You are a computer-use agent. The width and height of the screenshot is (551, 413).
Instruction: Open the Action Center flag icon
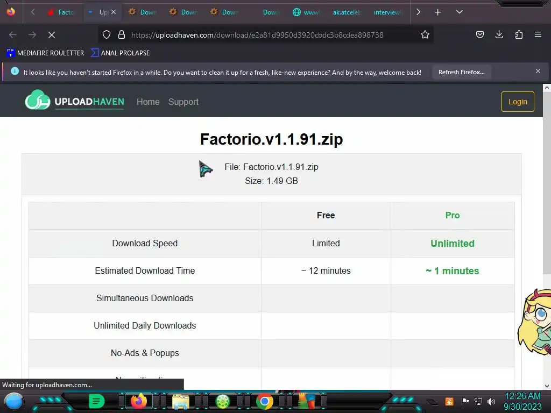(x=465, y=401)
